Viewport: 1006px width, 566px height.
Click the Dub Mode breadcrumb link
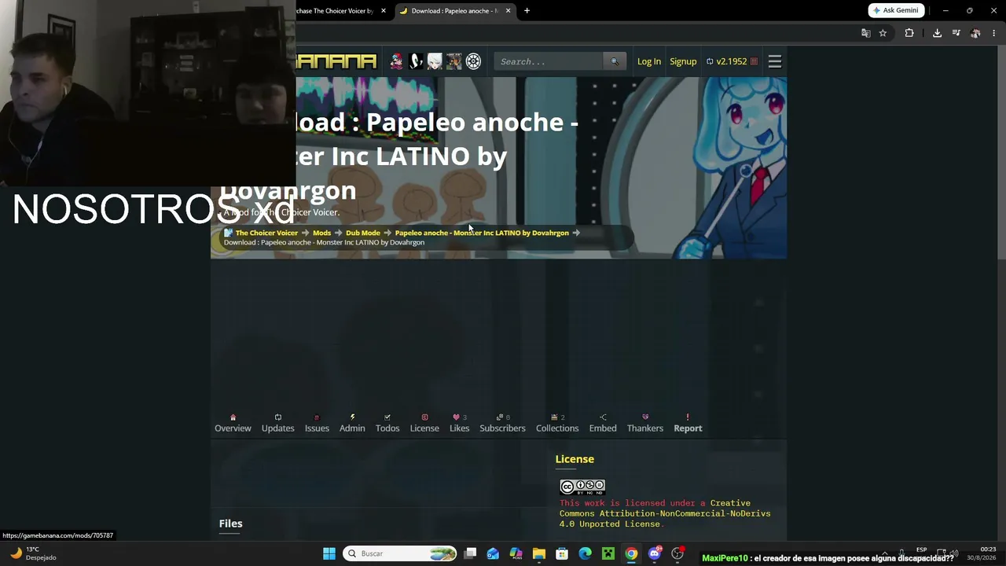(x=363, y=233)
